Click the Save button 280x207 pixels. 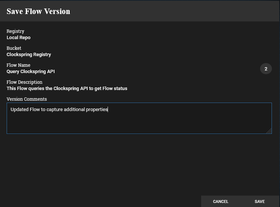(x=260, y=201)
